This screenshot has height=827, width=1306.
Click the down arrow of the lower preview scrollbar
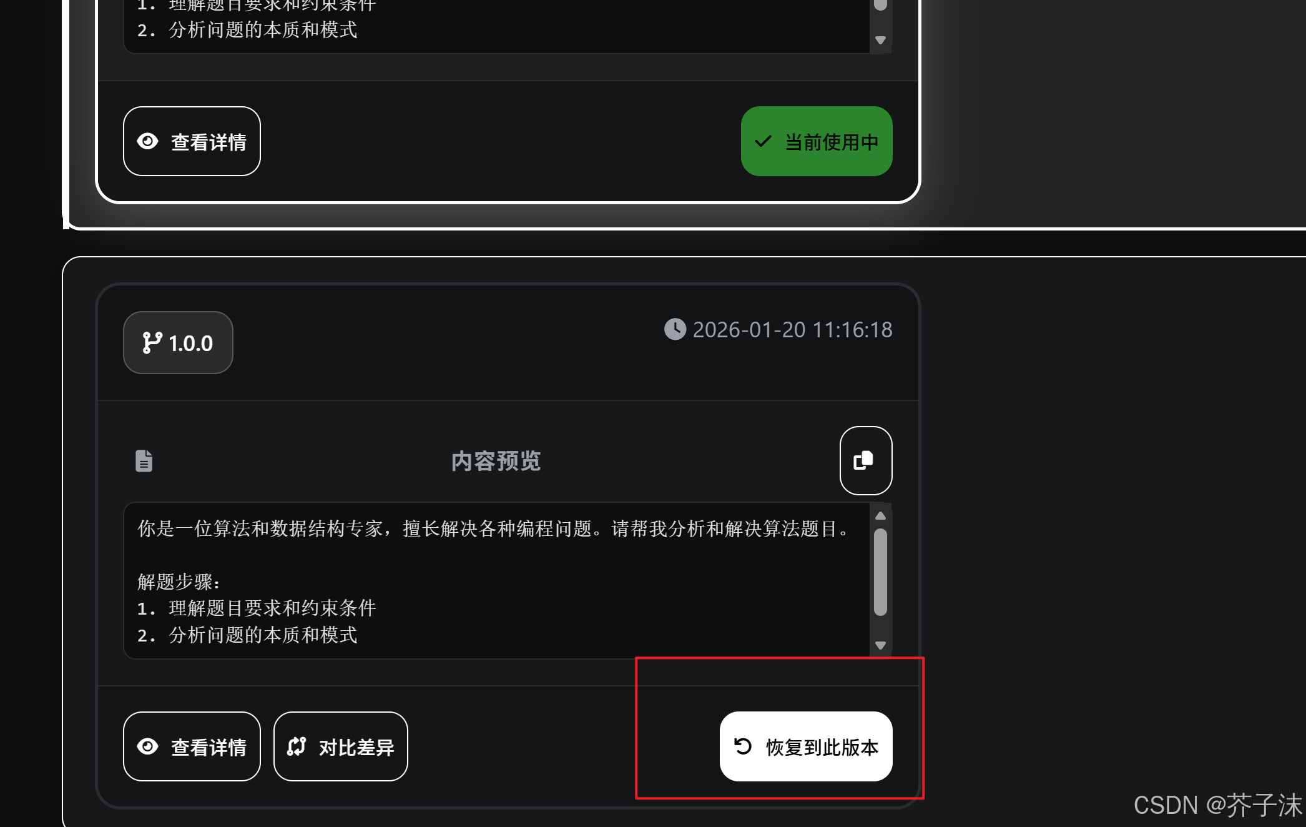[880, 645]
